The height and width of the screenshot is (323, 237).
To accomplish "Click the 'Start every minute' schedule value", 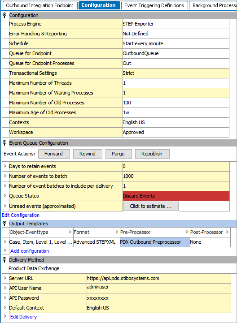I will click(176, 43).
